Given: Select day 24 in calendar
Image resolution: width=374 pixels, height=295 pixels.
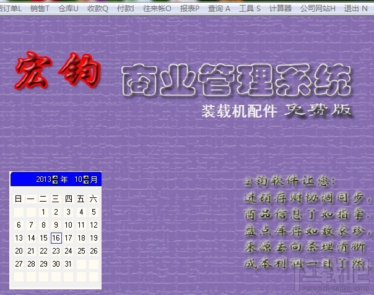Looking at the screenshot, I should pyautogui.click(x=69, y=251).
